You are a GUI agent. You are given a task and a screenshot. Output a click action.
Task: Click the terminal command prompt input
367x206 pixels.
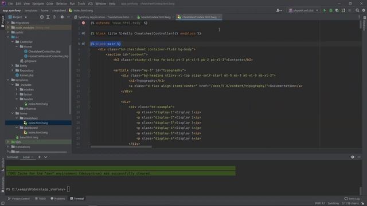point(68,189)
